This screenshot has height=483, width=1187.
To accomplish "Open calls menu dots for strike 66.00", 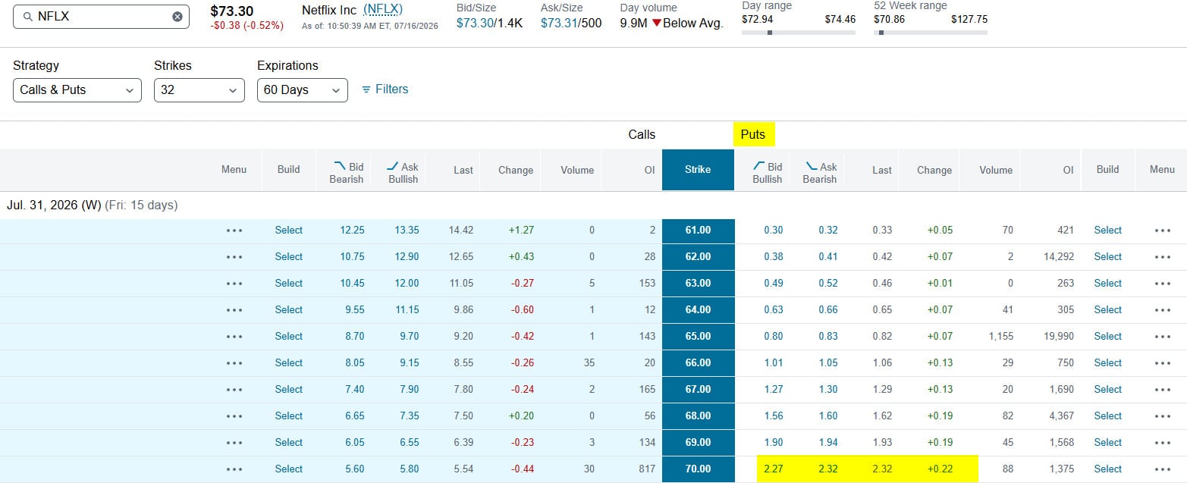I will click(234, 363).
